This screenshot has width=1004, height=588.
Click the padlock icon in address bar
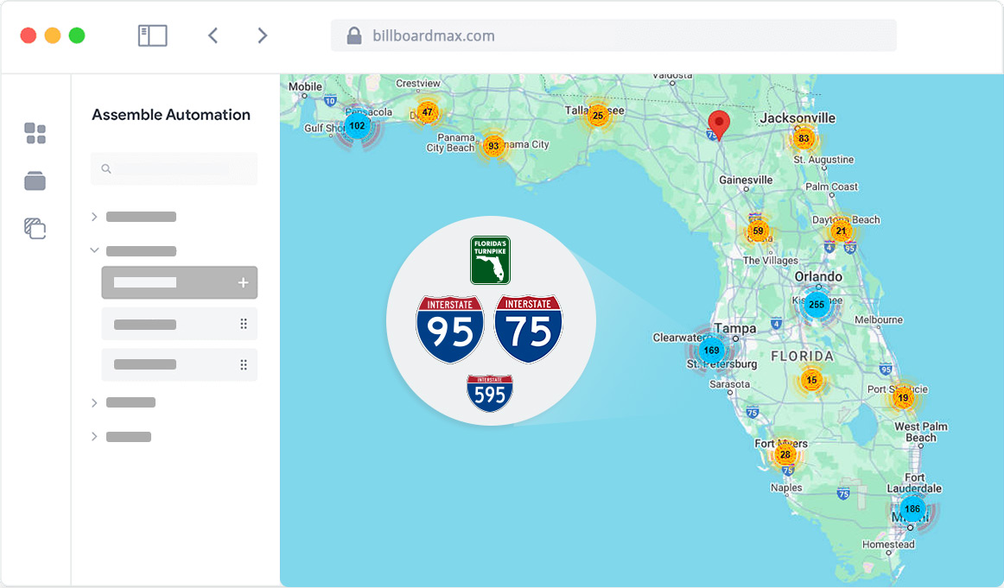(354, 35)
